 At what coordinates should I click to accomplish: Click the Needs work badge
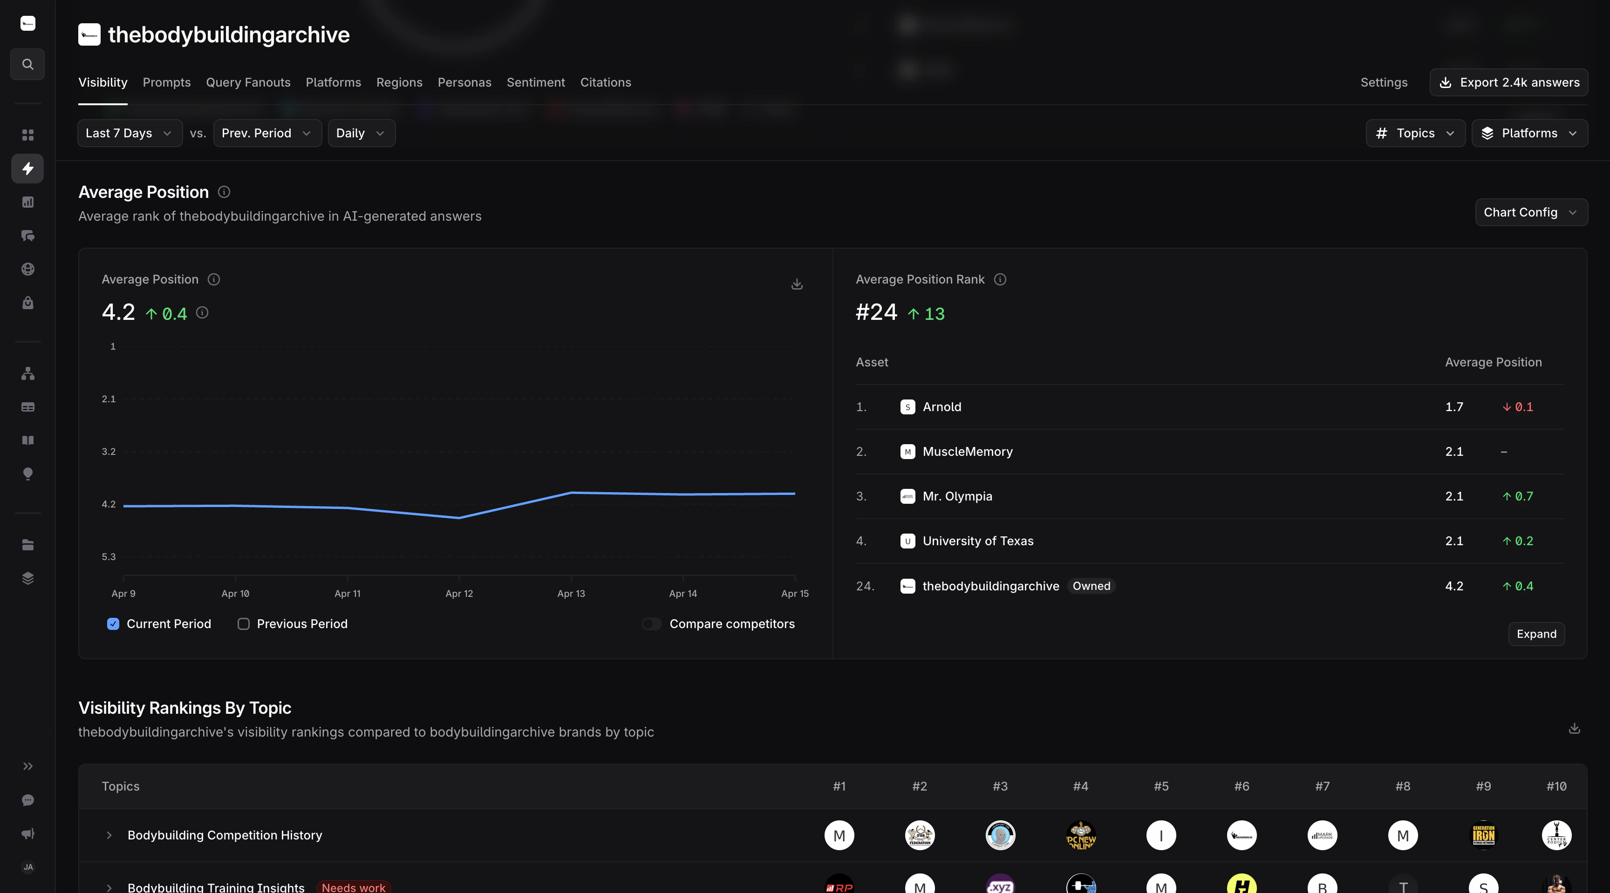click(354, 887)
